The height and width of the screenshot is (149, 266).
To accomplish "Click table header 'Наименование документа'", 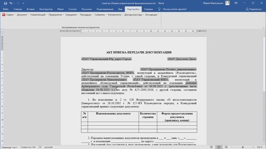I will 113,114.
